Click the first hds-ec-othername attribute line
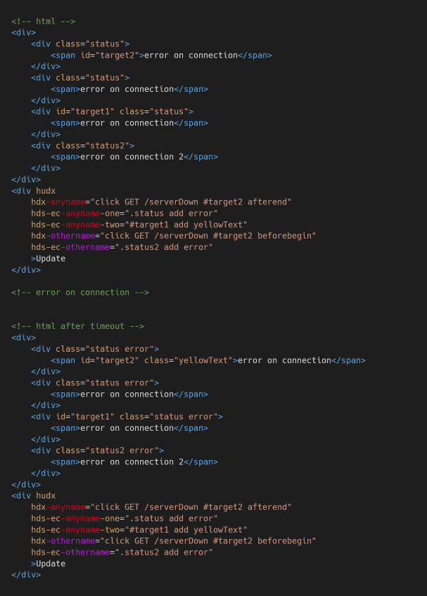The height and width of the screenshot is (596, 427). 122,247
